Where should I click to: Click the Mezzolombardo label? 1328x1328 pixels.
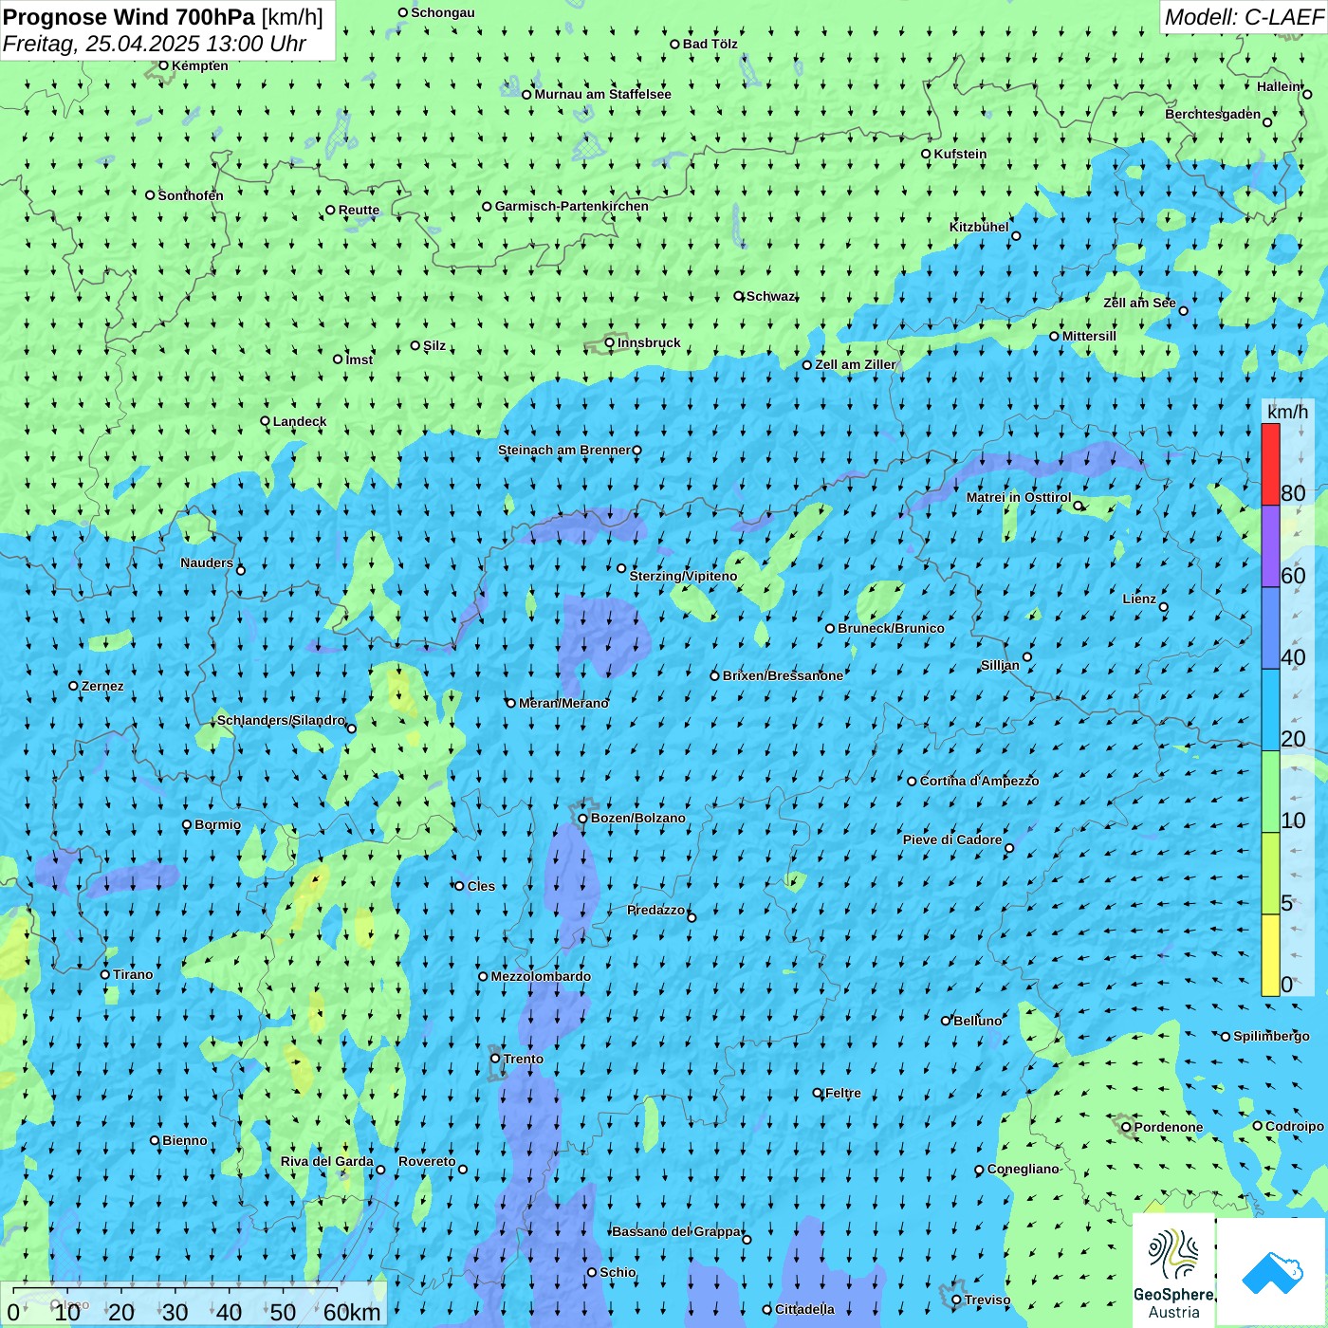(541, 976)
